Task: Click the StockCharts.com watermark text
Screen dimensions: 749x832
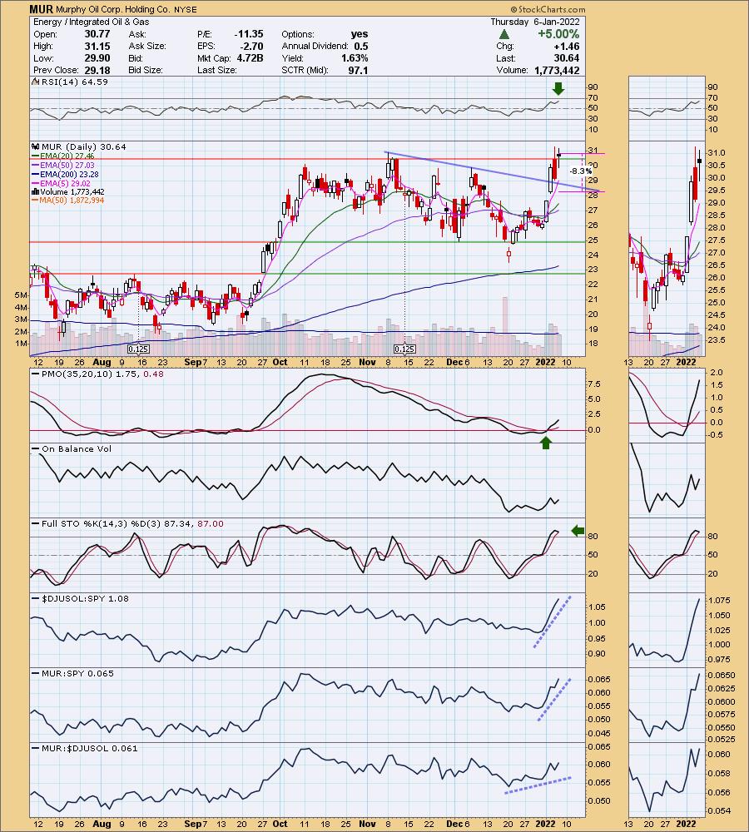Action: pos(548,9)
